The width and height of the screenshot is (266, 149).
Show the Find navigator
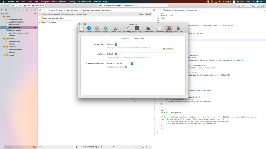point(15,10)
